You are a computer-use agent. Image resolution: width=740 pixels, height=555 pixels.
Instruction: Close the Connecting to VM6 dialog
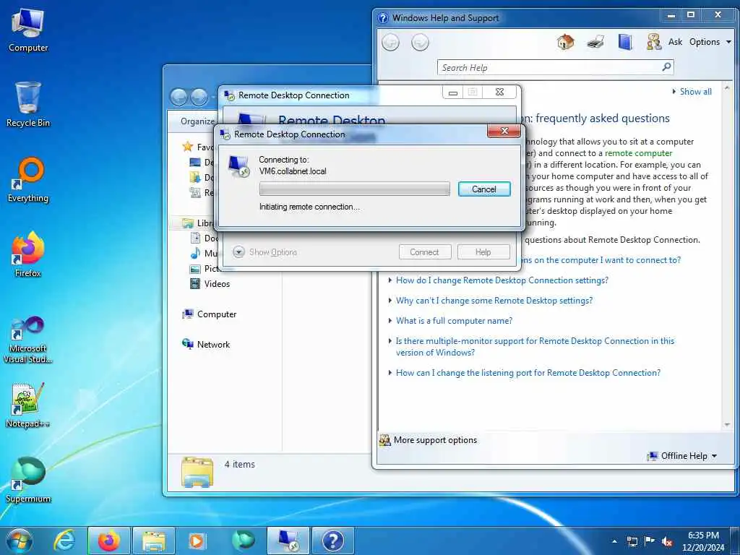point(504,132)
